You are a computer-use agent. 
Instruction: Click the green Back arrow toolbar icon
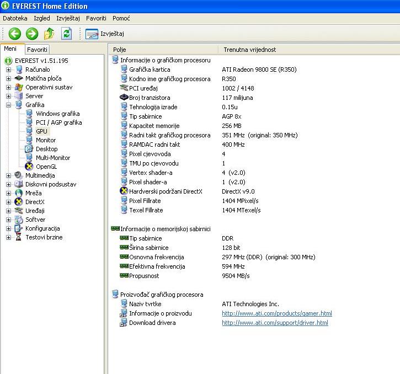[14, 34]
